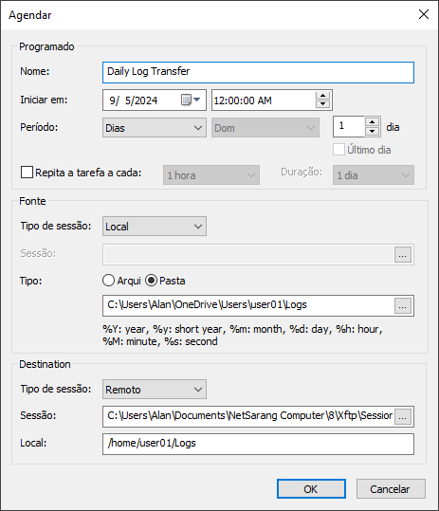Browse for the source Logs folder path
The height and width of the screenshot is (511, 439).
(403, 306)
